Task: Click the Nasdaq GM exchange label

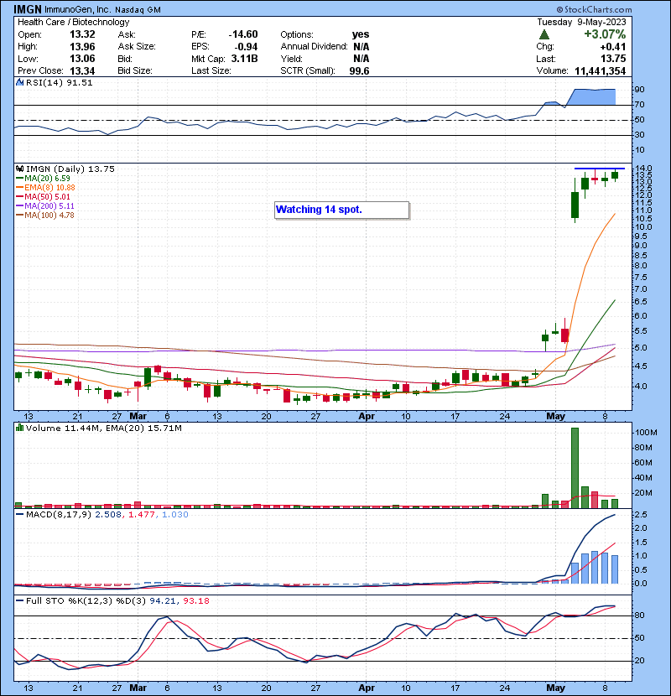Action: [138, 10]
